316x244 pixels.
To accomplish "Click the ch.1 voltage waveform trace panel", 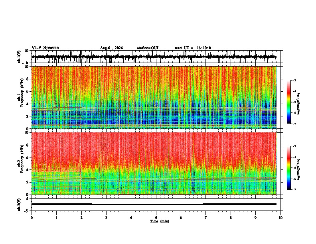I will pyautogui.click(x=156, y=57).
